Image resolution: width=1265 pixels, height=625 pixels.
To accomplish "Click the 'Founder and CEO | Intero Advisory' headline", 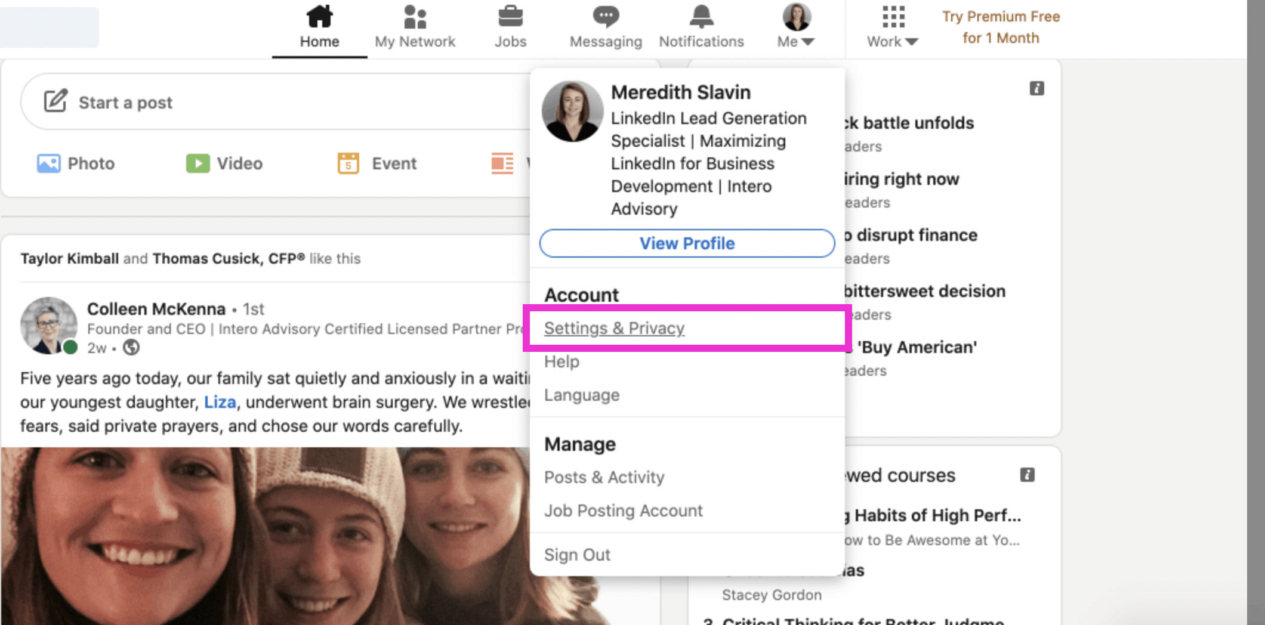I will pyautogui.click(x=304, y=329).
